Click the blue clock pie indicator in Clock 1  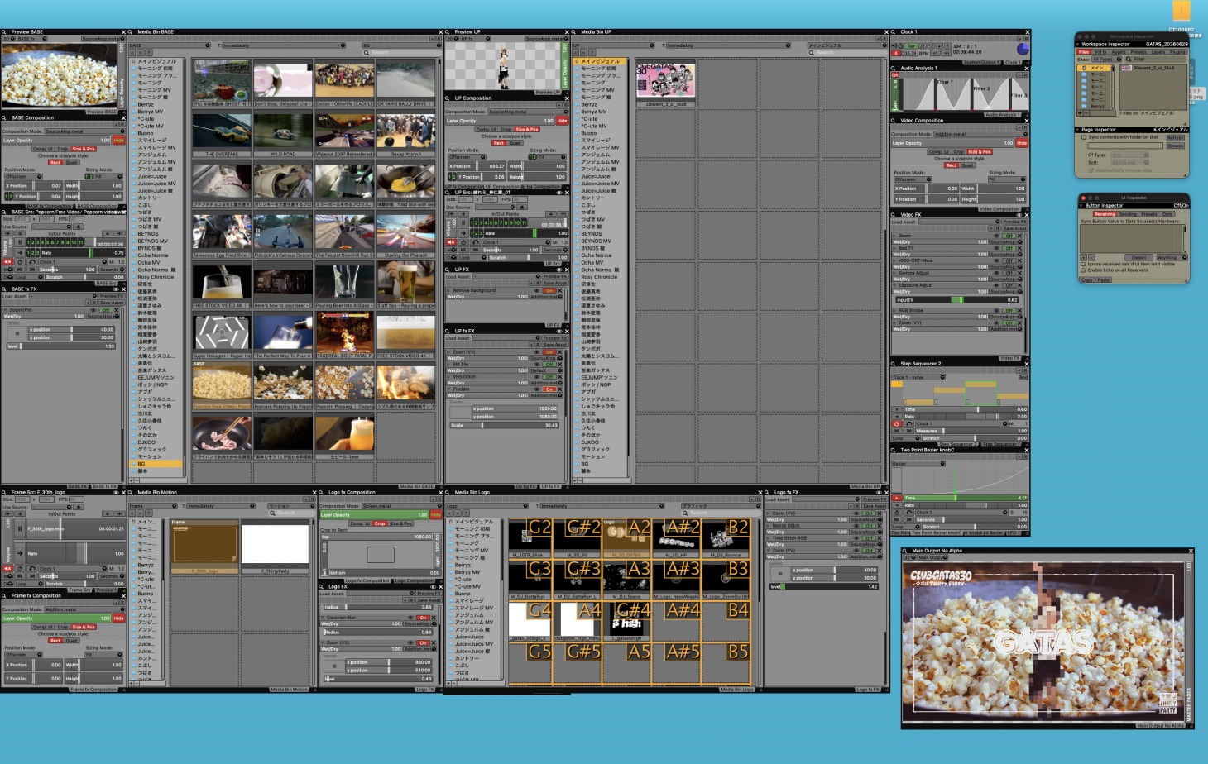(x=1023, y=49)
